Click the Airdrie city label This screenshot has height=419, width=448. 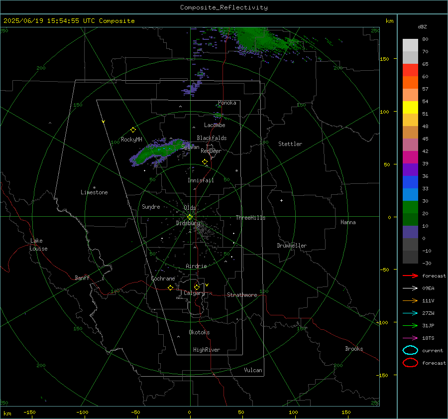coord(196,266)
